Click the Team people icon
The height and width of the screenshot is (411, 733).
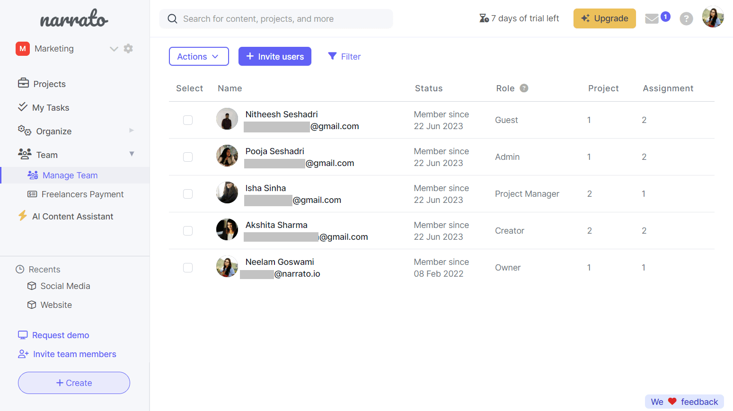pos(25,154)
